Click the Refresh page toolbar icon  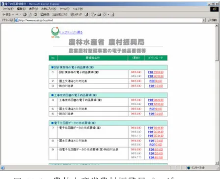click(30, 15)
